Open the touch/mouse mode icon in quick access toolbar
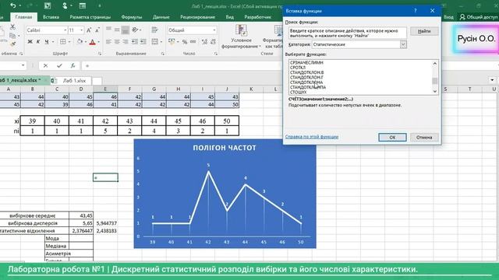The height and width of the screenshot is (280, 499). coord(65,5)
